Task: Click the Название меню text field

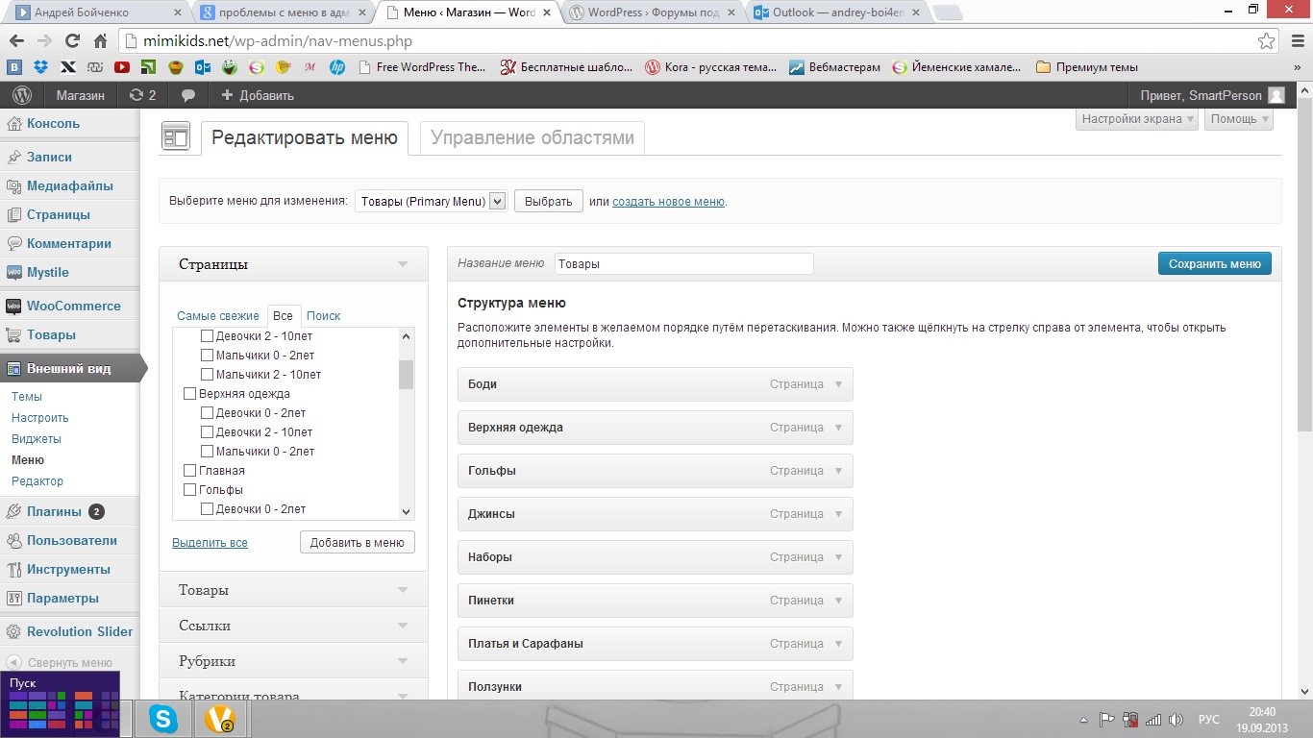Action: tap(683, 263)
